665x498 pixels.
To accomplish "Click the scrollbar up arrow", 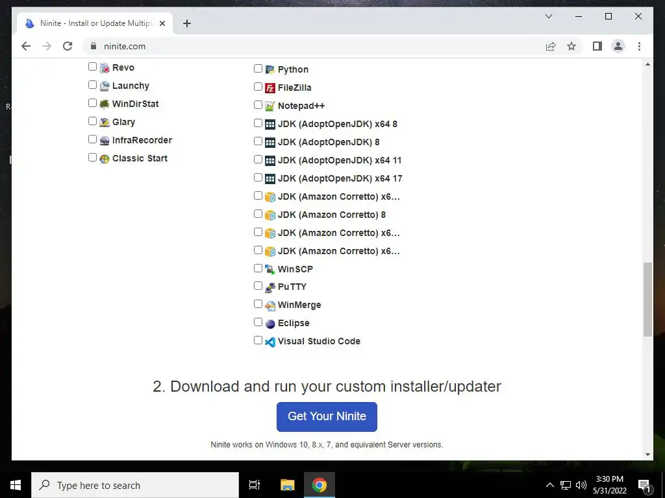I will point(647,64).
